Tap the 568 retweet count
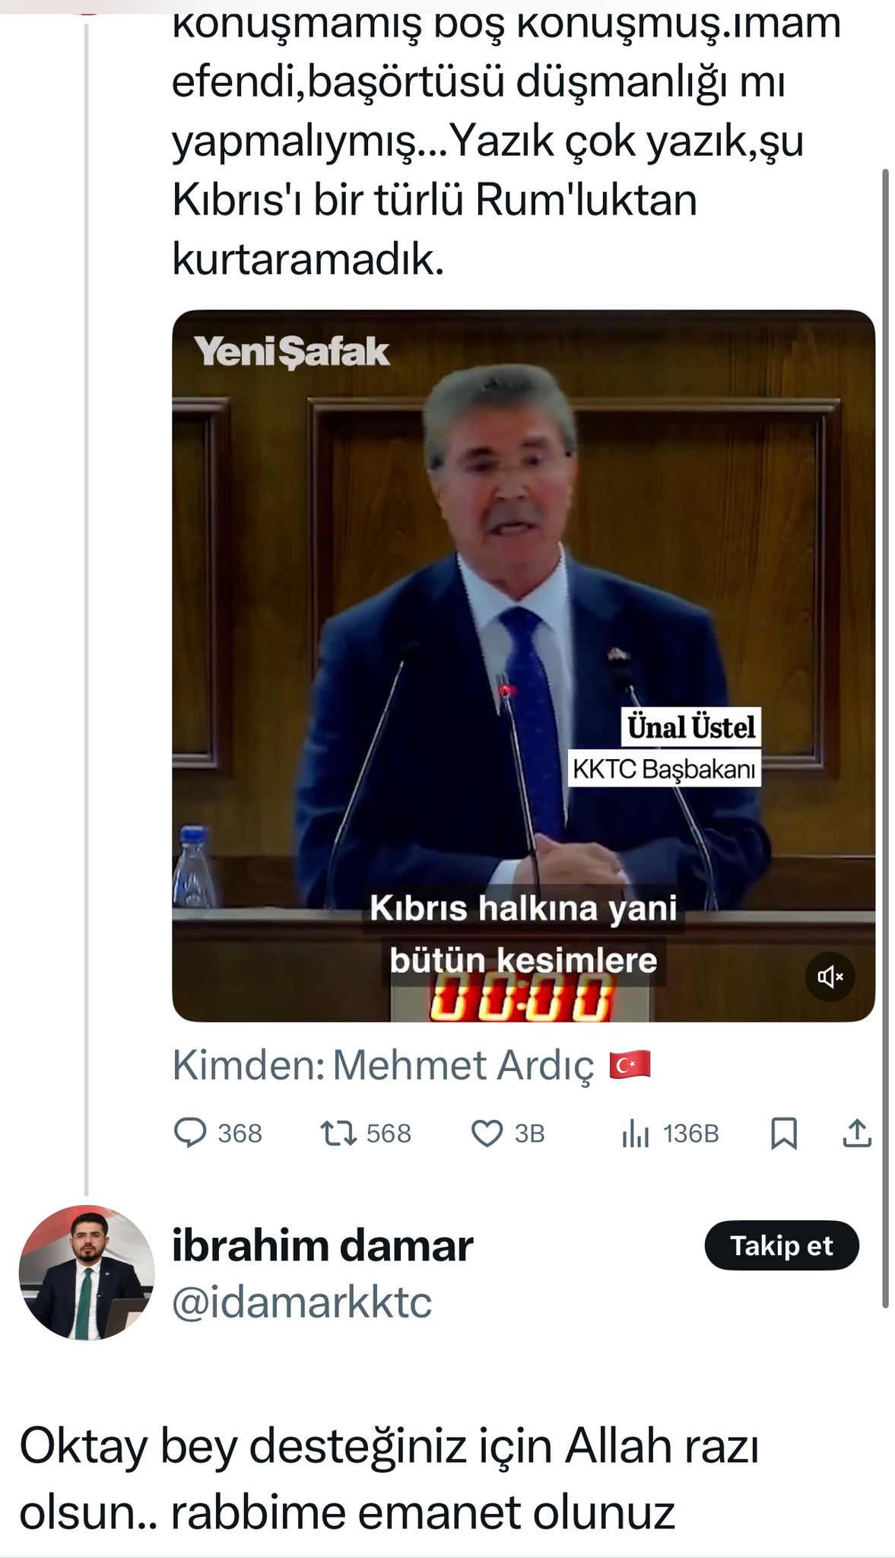The image size is (895, 1558). tap(389, 1134)
